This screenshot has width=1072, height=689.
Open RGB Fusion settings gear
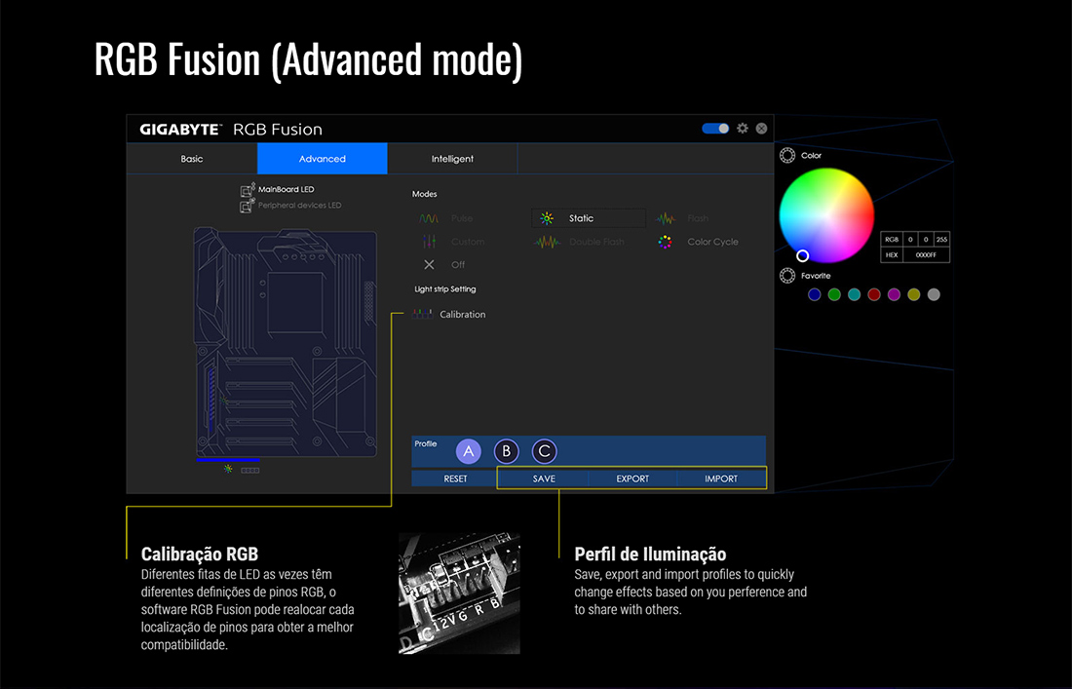click(743, 129)
